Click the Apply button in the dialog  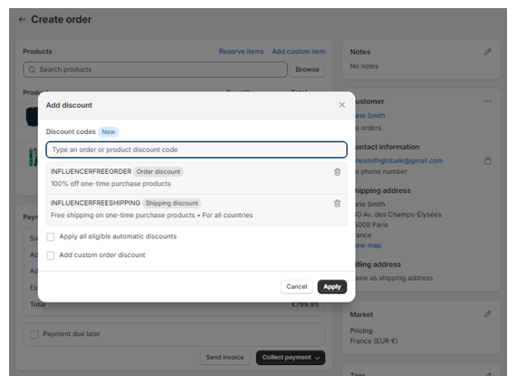tap(332, 286)
